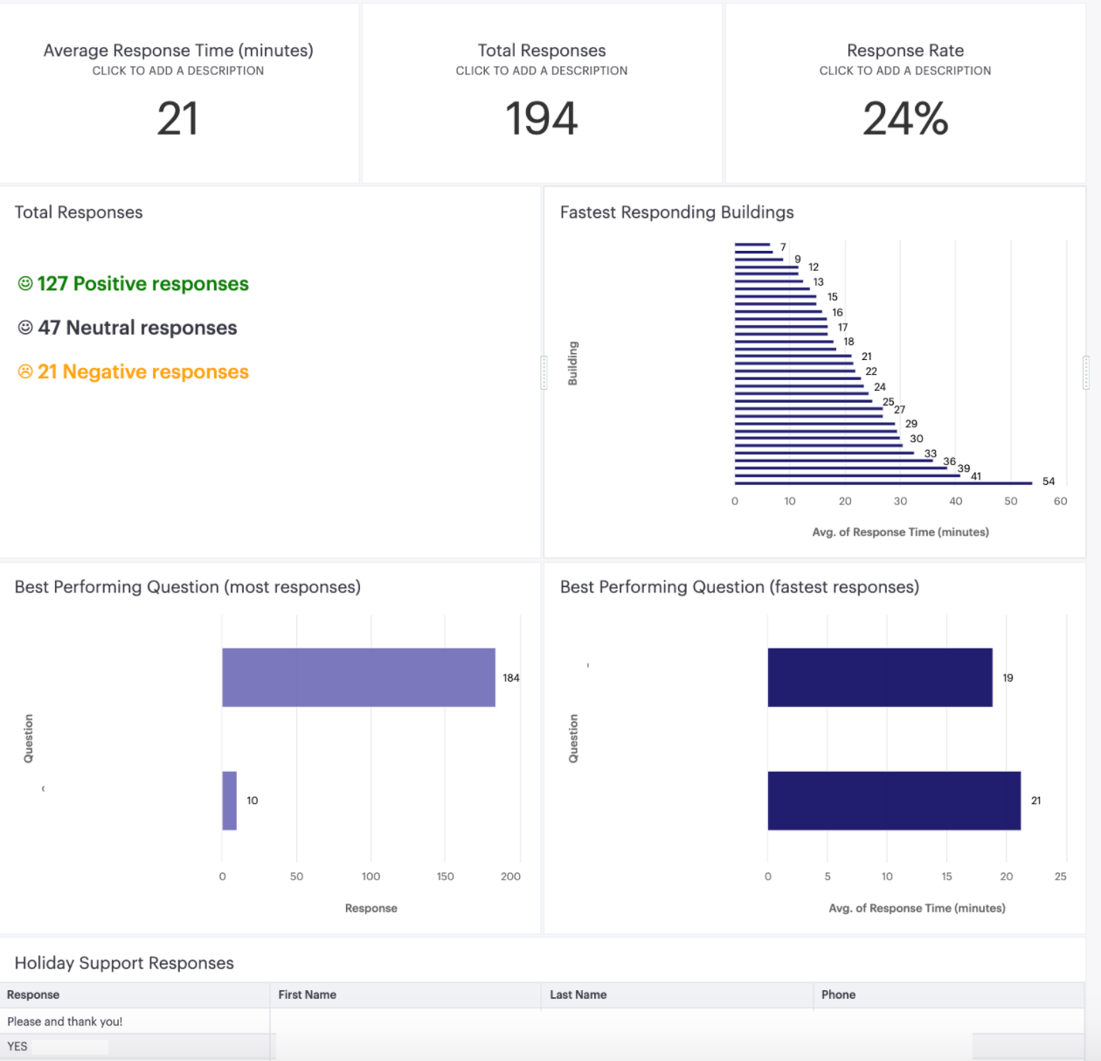
Task: Click the 'Question' axis label in the most responses chart
Action: (x=28, y=739)
